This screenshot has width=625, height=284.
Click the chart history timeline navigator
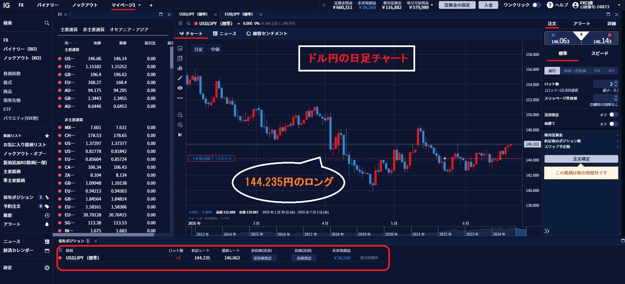(356, 232)
